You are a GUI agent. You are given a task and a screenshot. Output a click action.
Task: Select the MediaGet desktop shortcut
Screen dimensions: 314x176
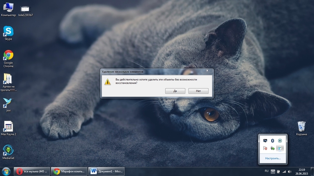[x=8, y=150]
